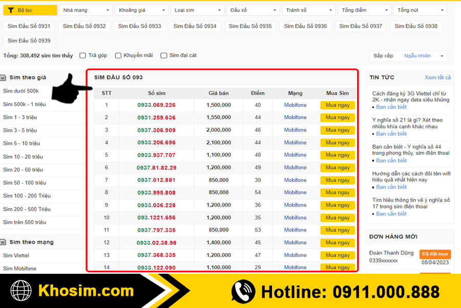
Task: Select the Sim Đầu Số 0933 tag
Action: click(139, 26)
